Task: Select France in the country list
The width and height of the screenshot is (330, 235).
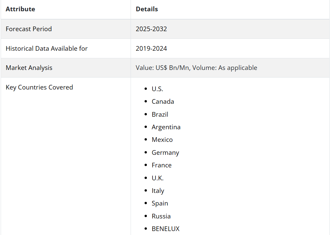Action: point(162,165)
